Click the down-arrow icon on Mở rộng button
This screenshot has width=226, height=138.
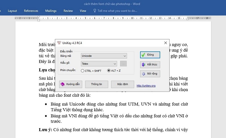[x=144, y=74]
